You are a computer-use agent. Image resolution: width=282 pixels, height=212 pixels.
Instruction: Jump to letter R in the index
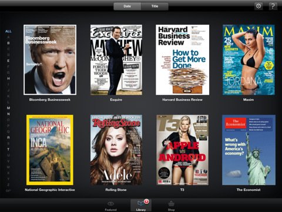pos(8,137)
